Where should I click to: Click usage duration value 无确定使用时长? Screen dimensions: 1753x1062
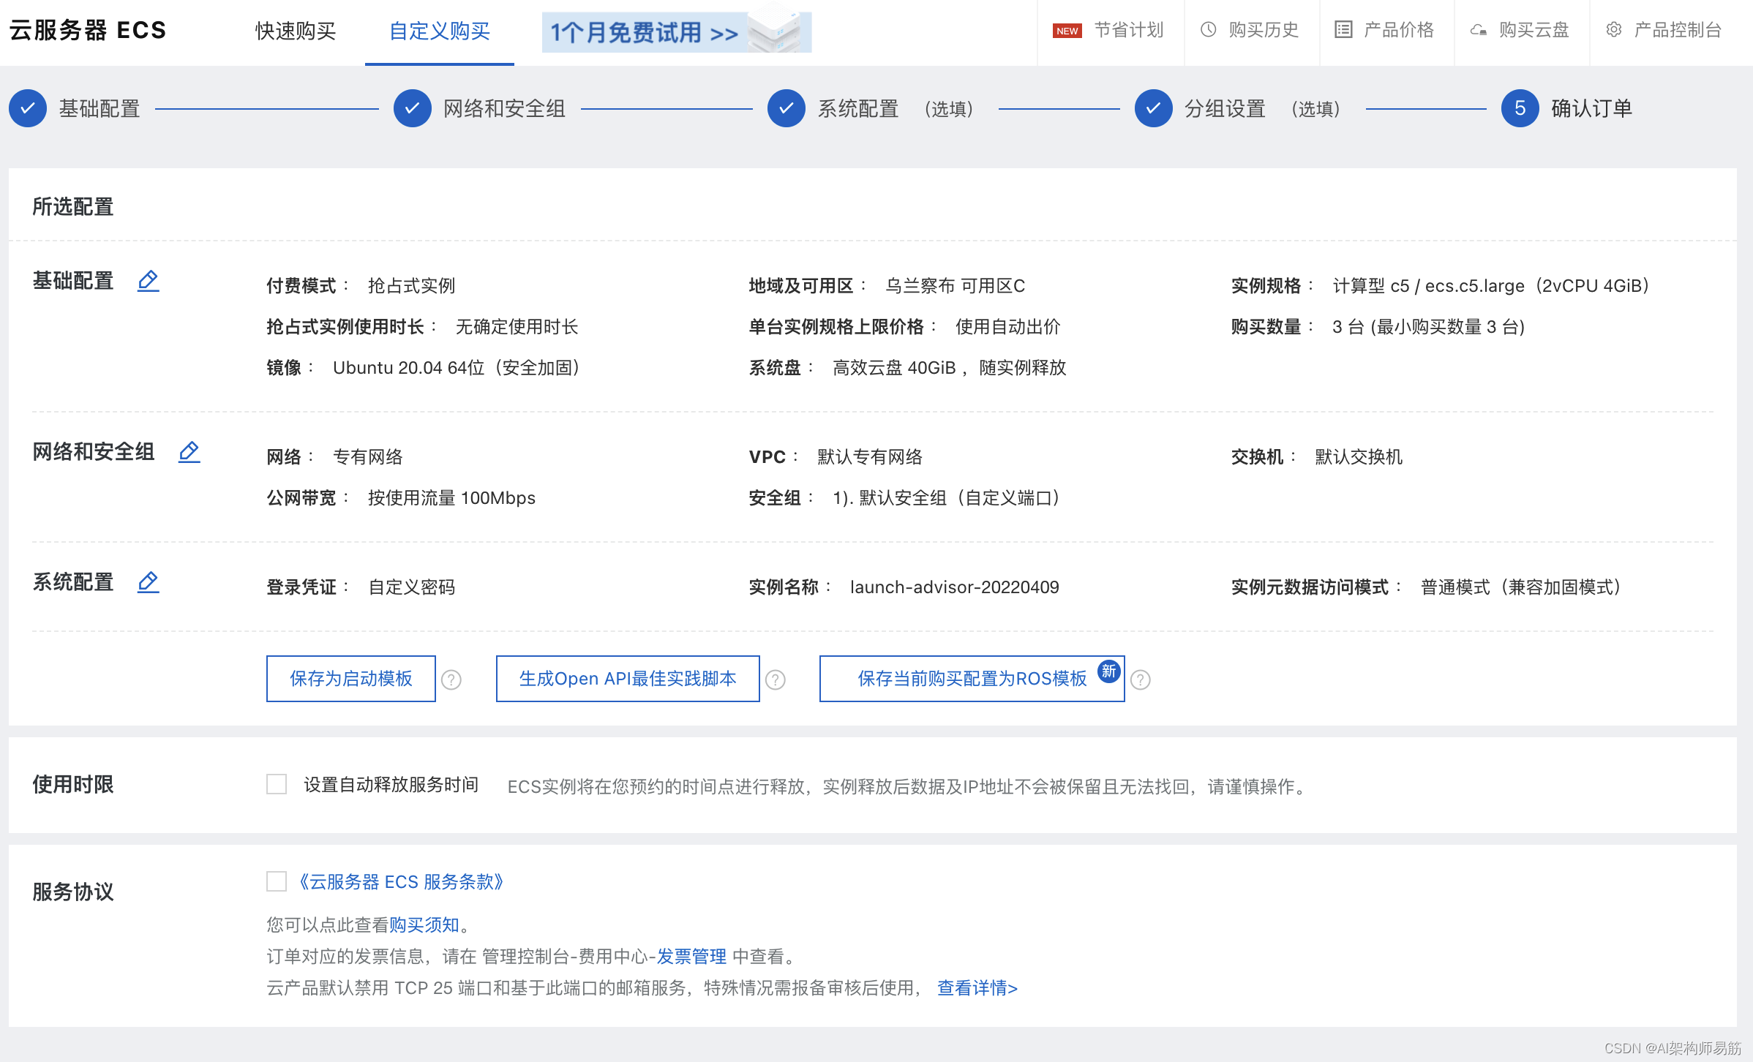(517, 326)
